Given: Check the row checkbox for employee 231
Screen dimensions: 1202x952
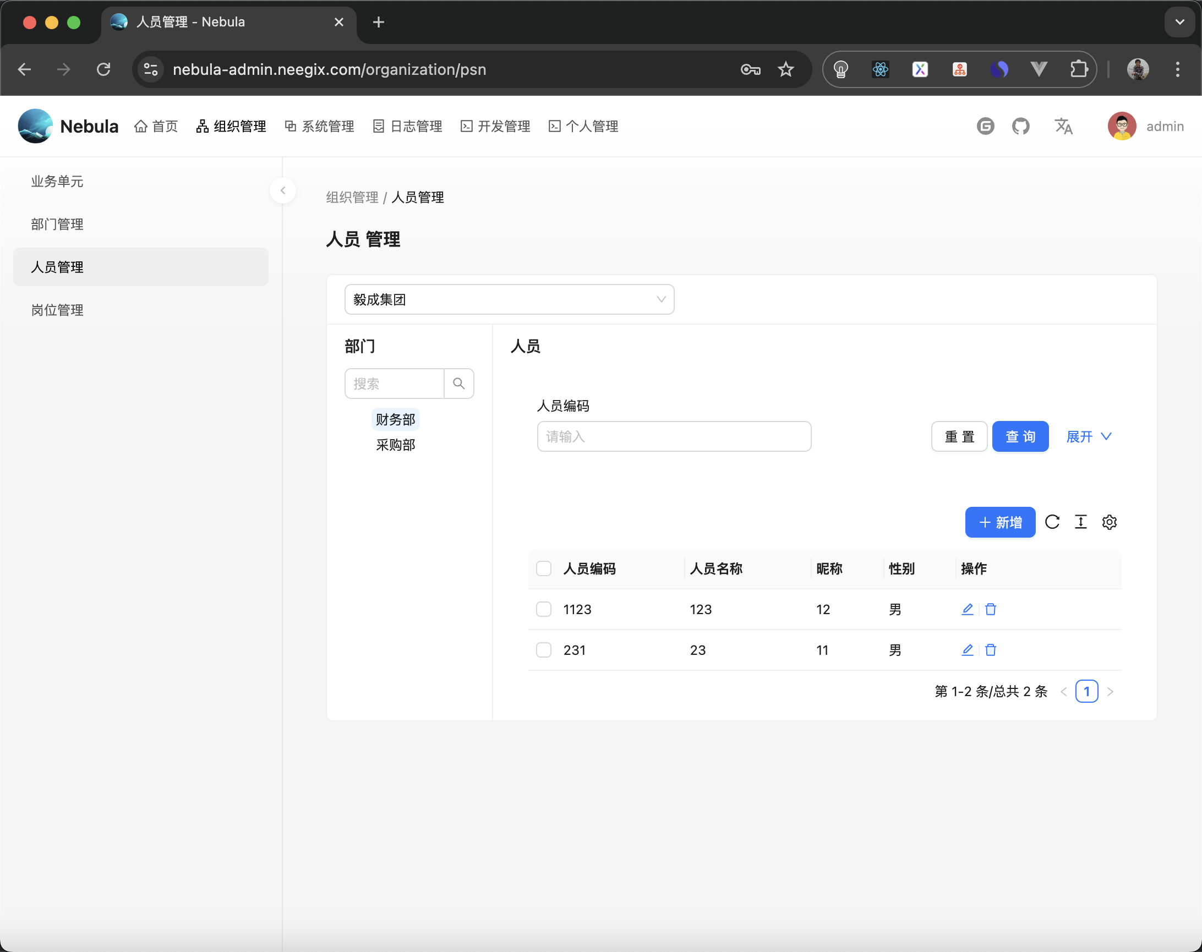Looking at the screenshot, I should 543,649.
